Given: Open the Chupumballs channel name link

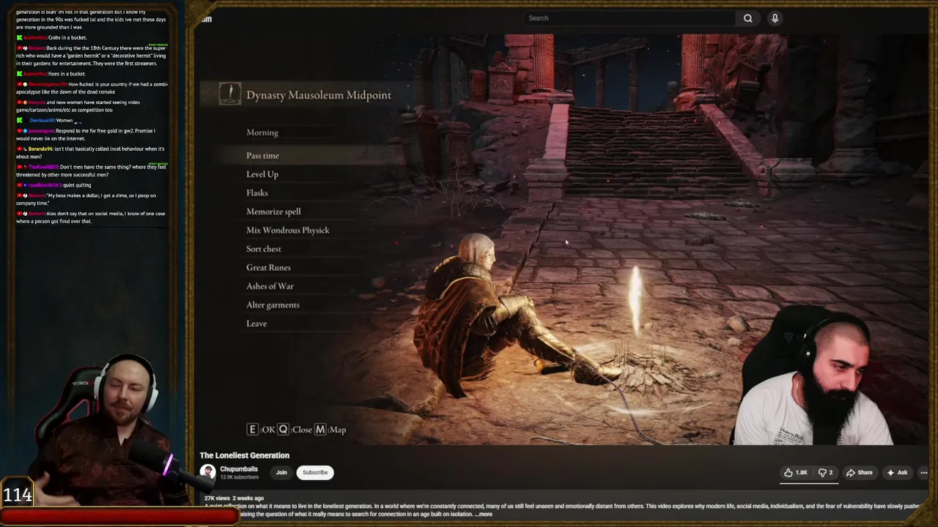Looking at the screenshot, I should [x=239, y=469].
